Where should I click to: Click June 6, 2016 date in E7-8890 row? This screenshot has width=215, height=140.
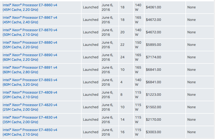point(107,57)
